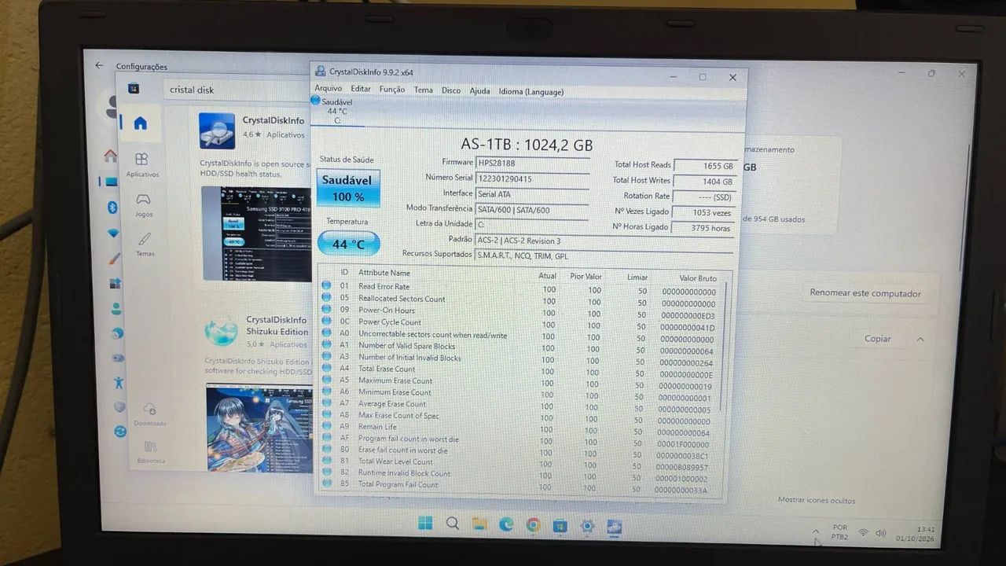
Task: Click the Total Host Writes value 1404 GB
Action: coord(704,182)
